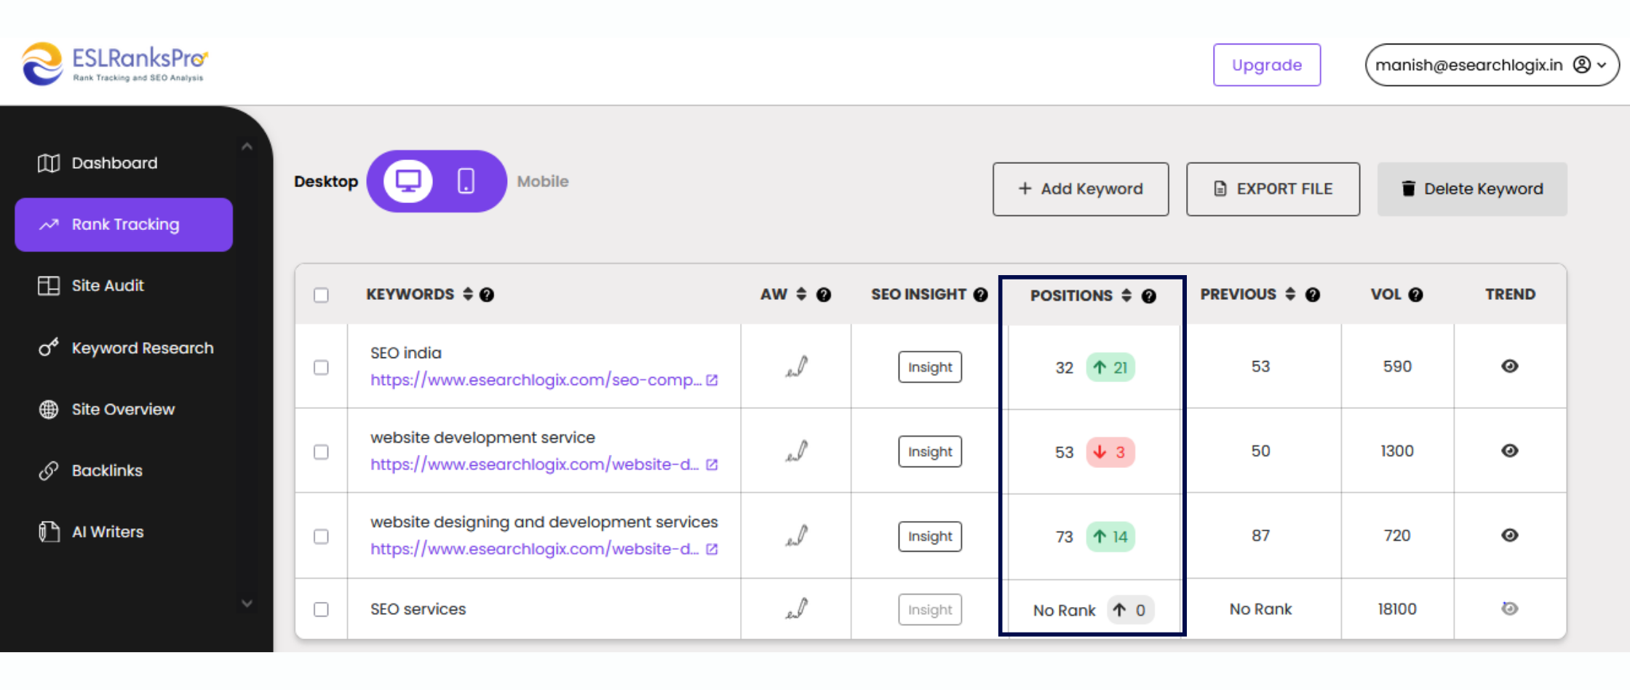Check the website development service row checkbox
This screenshot has height=690, width=1630.
coord(321,452)
